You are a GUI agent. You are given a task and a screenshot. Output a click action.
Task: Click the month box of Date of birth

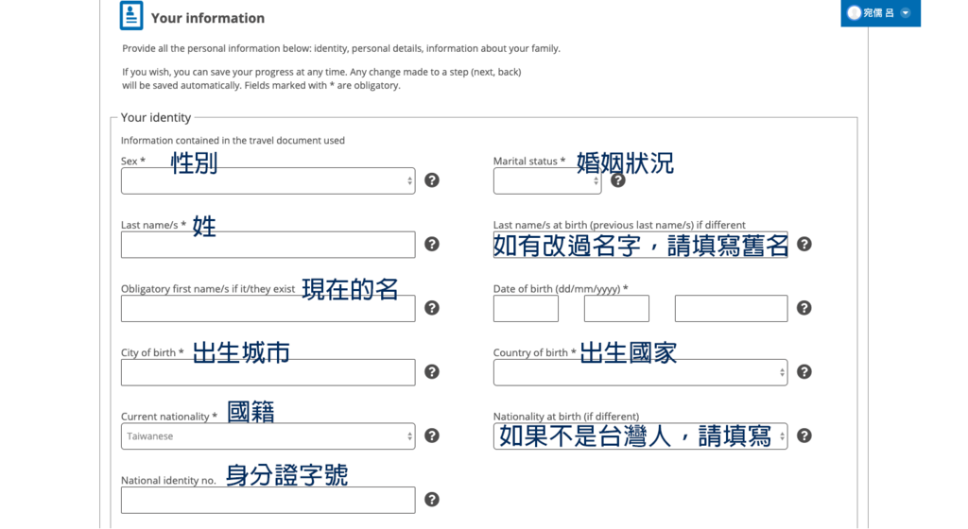616,308
